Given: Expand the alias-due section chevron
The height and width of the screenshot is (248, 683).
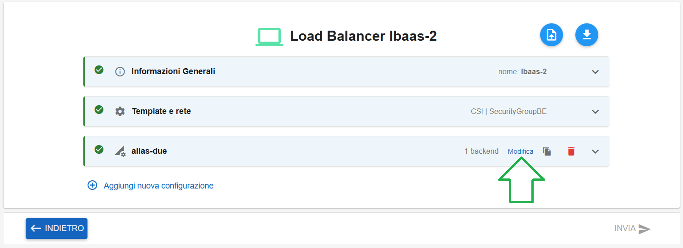Looking at the screenshot, I should coord(595,151).
